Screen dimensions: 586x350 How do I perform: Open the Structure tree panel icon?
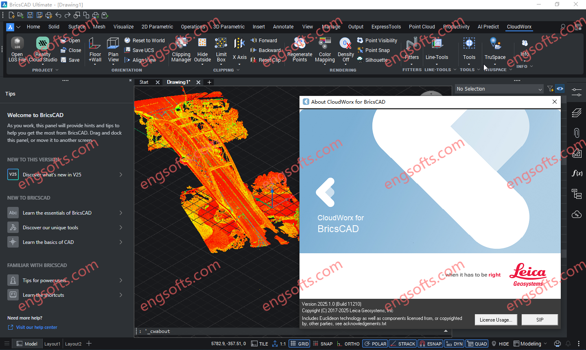pos(577,194)
